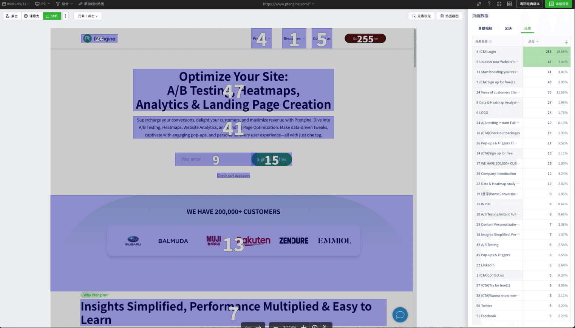
Task: Follow the Check our packages link
Action: (x=233, y=176)
